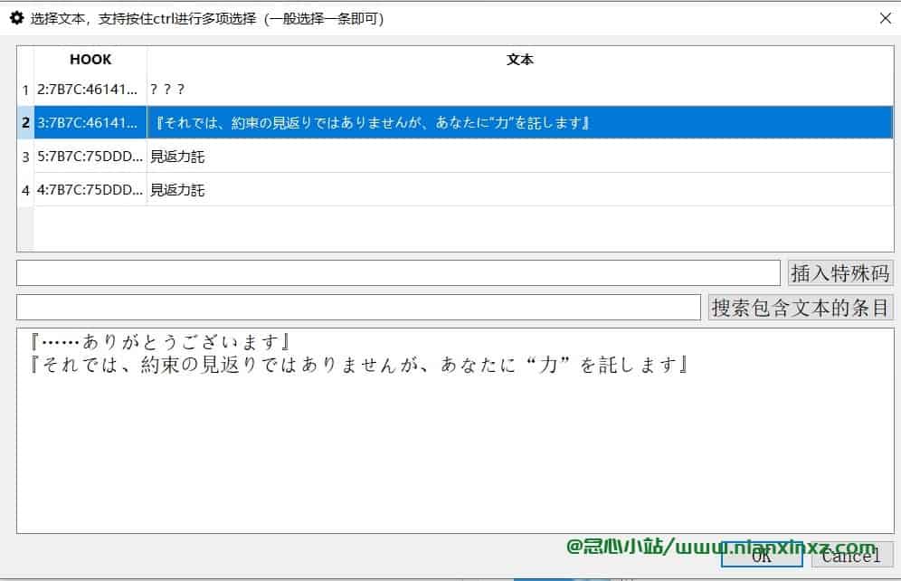Select hook 5:7B7C:75DDD cell
Image resolution: width=901 pixels, height=581 pixels.
point(90,157)
